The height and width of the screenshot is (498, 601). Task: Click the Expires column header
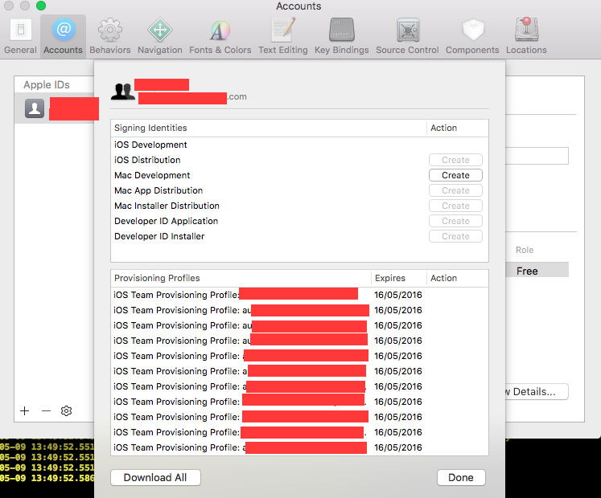coord(398,278)
